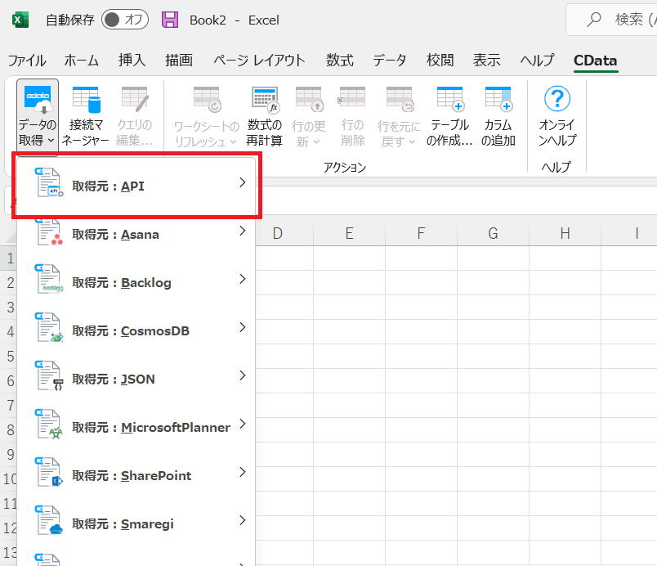Toggle the 自動保存 switch
The image size is (657, 566).
pyautogui.click(x=125, y=20)
